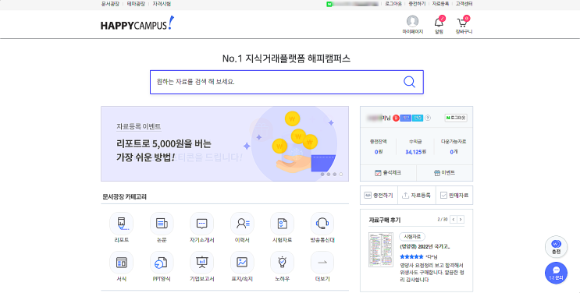Screen dimensions: 580x293
Task: Click the N 로그아웃 button in profile box
Action: [x=456, y=118]
